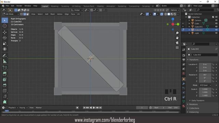Open the Mesh menu
The image size is (219, 123).
(x=52, y=14)
